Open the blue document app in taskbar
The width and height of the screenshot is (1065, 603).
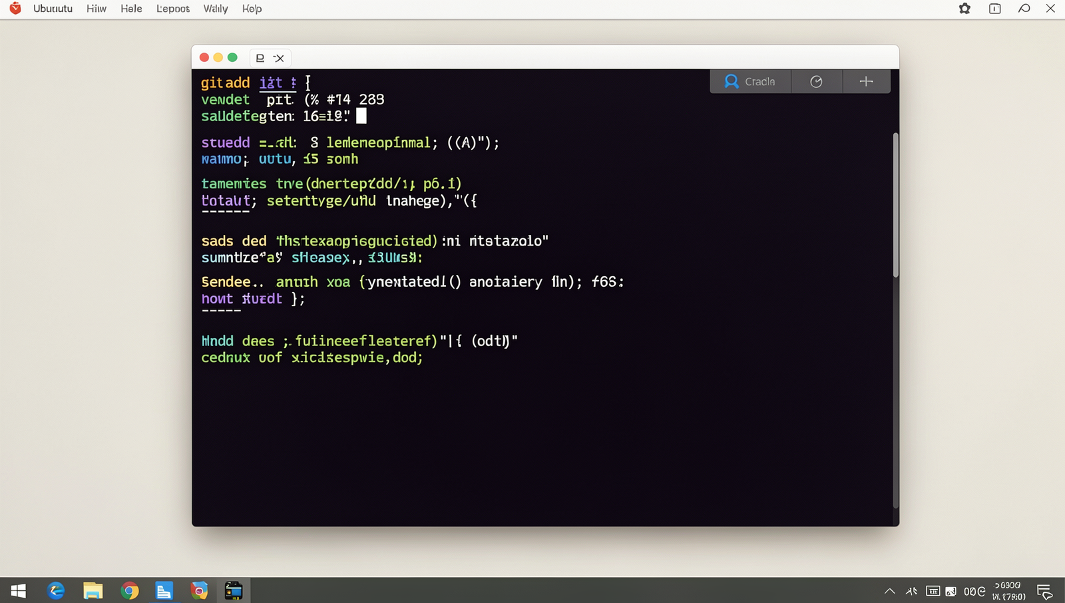(164, 590)
